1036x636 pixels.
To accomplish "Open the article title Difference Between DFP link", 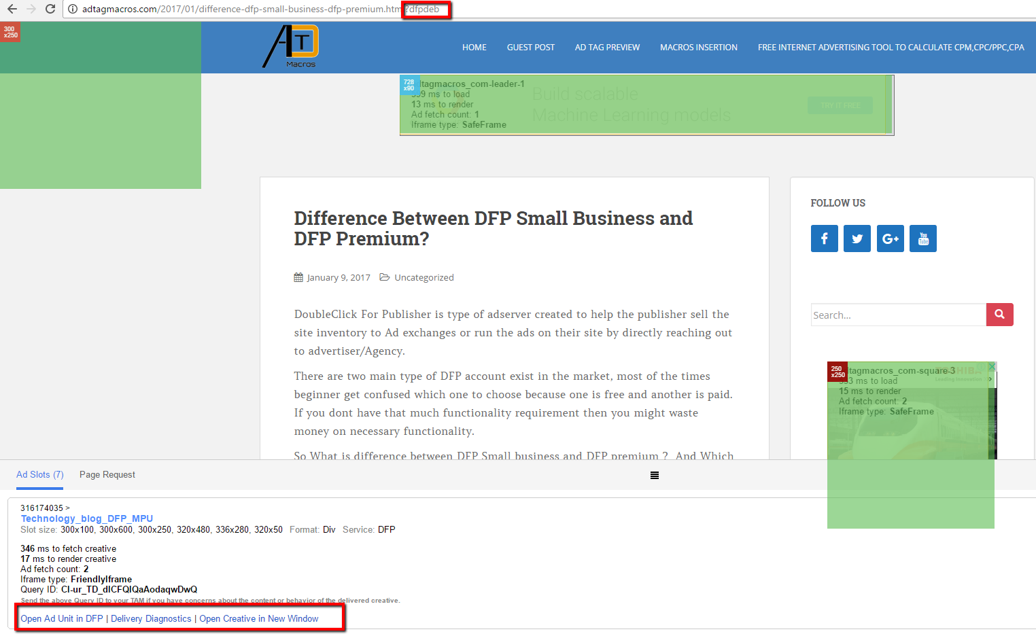I will pyautogui.click(x=493, y=228).
